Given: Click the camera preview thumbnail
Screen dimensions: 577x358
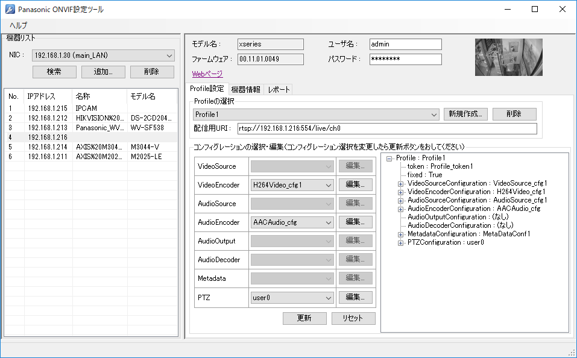Looking at the screenshot, I should coord(508,57).
